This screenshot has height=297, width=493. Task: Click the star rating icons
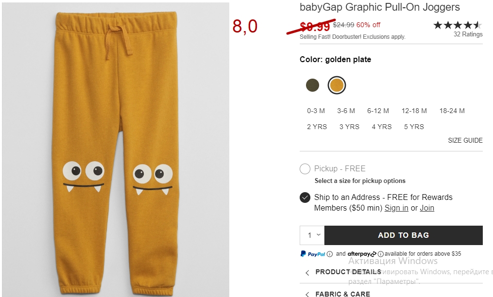458,25
